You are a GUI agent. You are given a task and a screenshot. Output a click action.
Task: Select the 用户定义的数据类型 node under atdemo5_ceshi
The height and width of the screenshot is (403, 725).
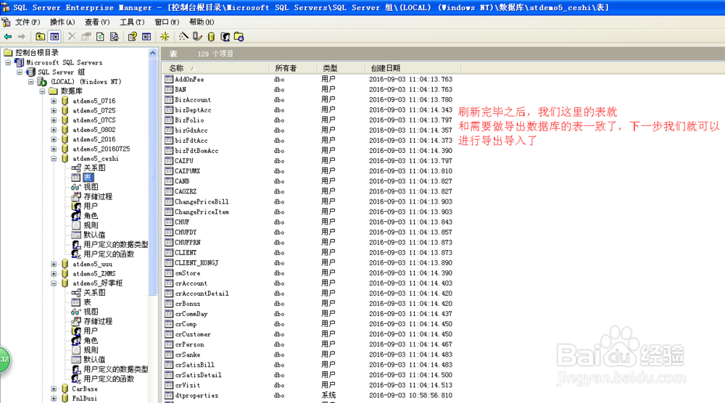[115, 244]
